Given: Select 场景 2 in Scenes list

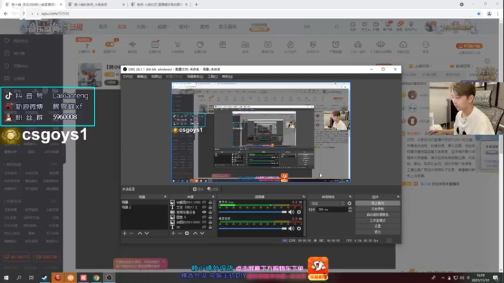Looking at the screenshot, I should click(x=144, y=208).
